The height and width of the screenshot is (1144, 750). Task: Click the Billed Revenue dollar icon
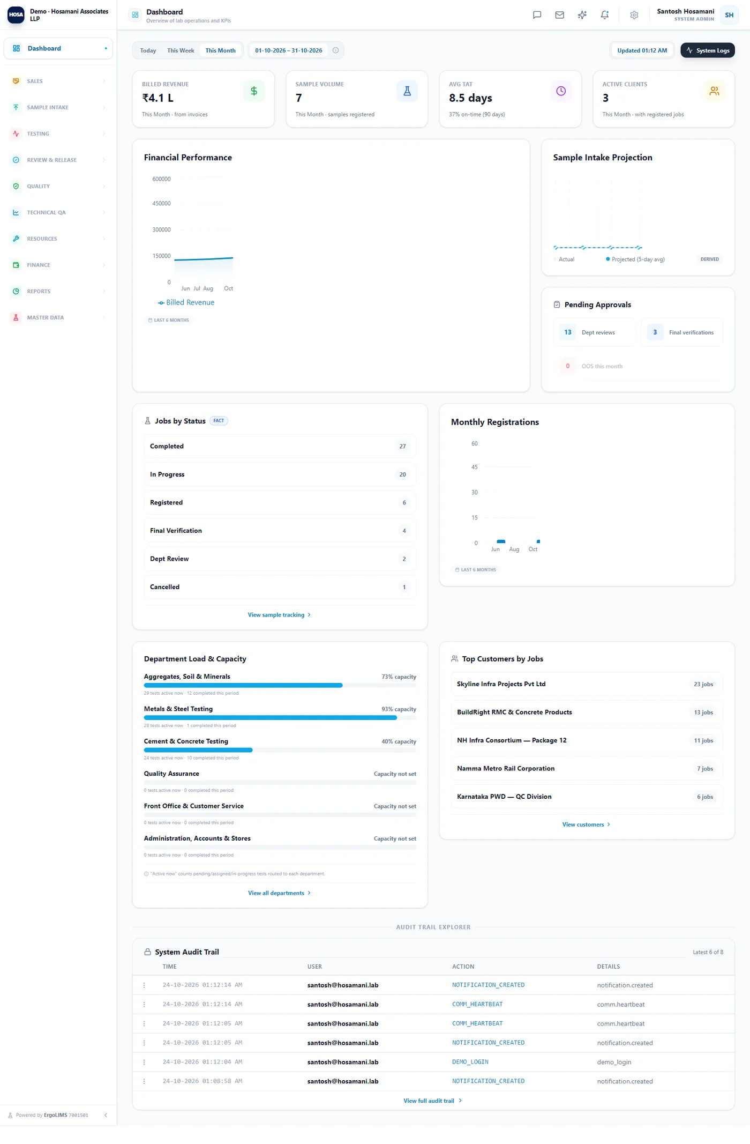pyautogui.click(x=254, y=91)
